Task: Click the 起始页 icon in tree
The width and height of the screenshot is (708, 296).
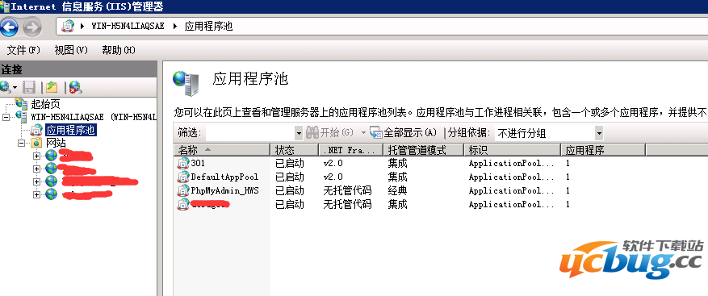Action: click(21, 104)
